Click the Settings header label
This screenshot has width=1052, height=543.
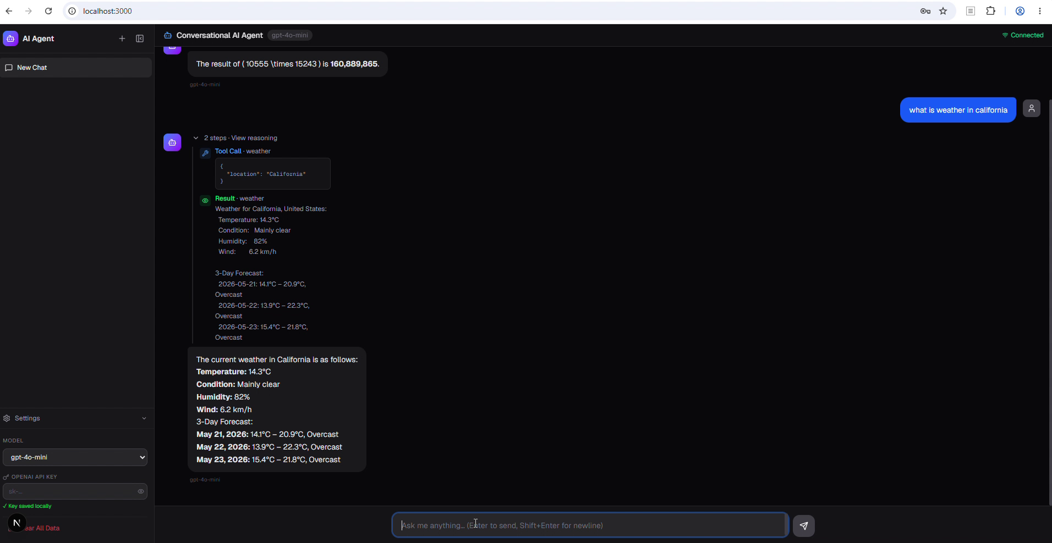[28, 418]
